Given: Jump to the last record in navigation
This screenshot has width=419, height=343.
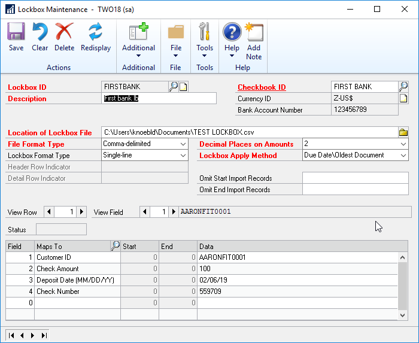Looking at the screenshot, I should point(44,335).
